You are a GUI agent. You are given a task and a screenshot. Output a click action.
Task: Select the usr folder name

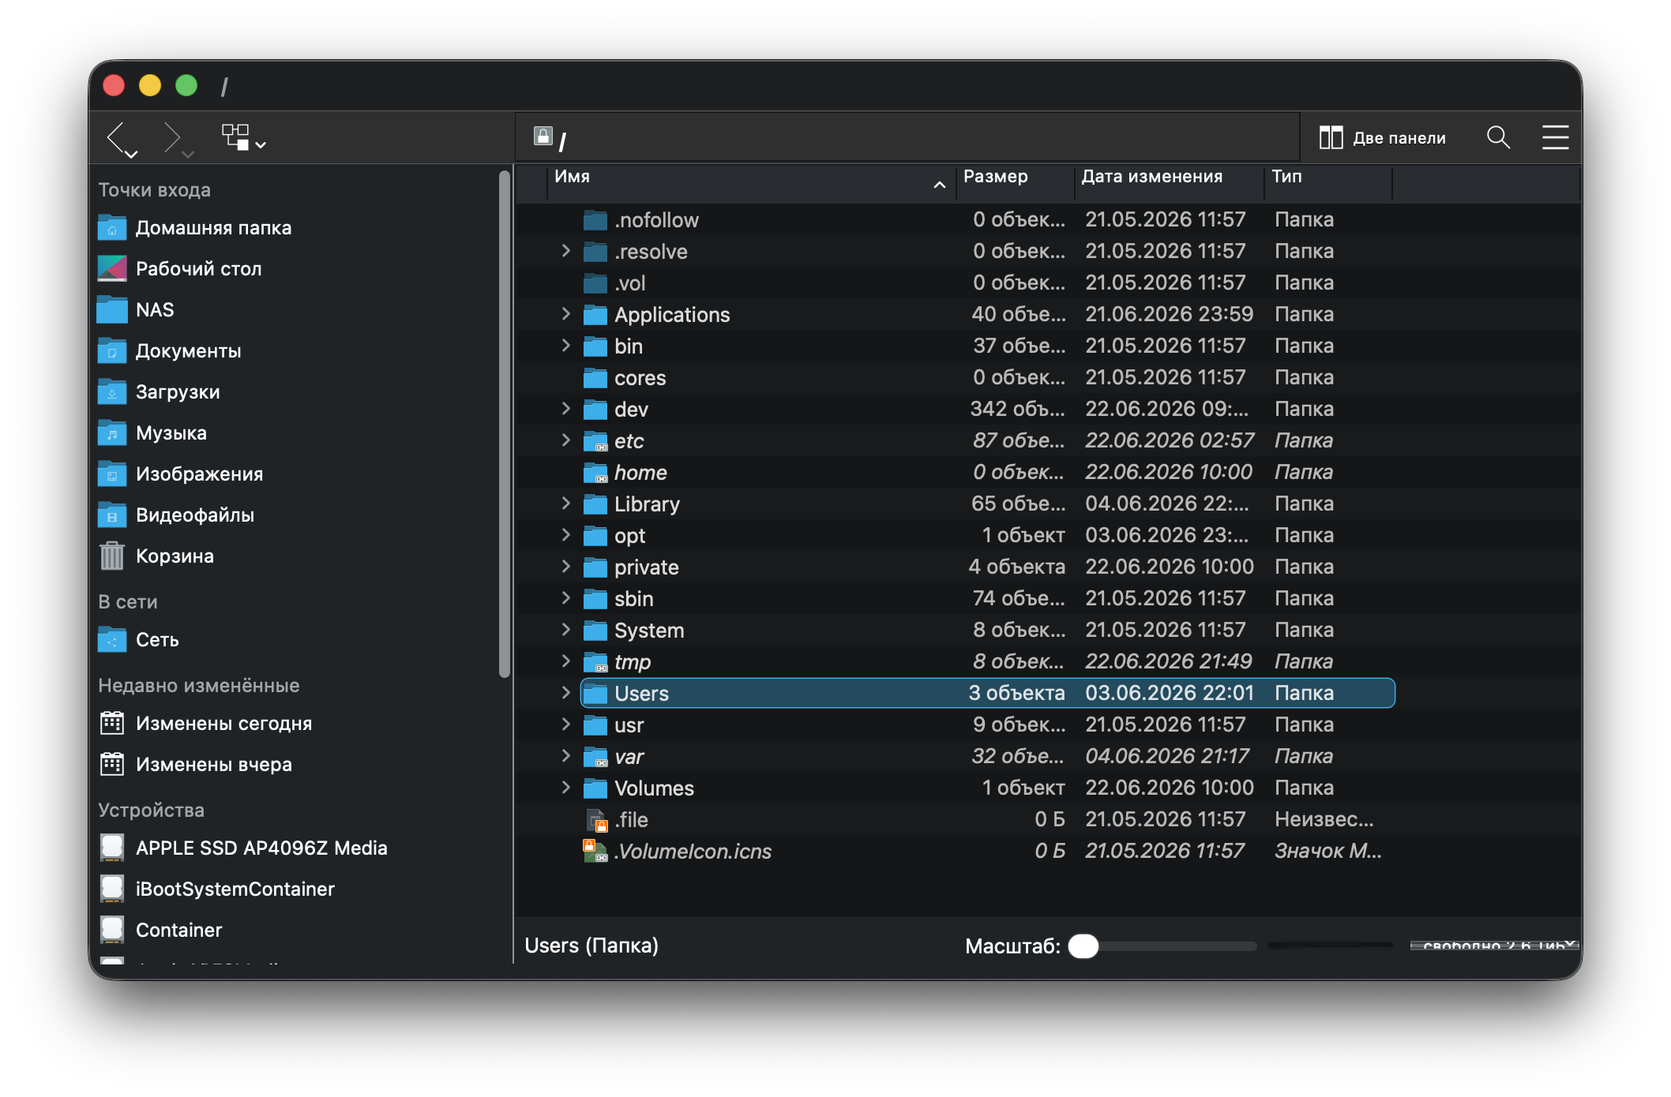click(629, 725)
